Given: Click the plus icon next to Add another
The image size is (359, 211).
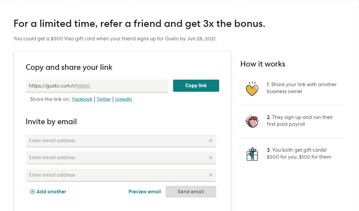Looking at the screenshot, I should pos(33,192).
